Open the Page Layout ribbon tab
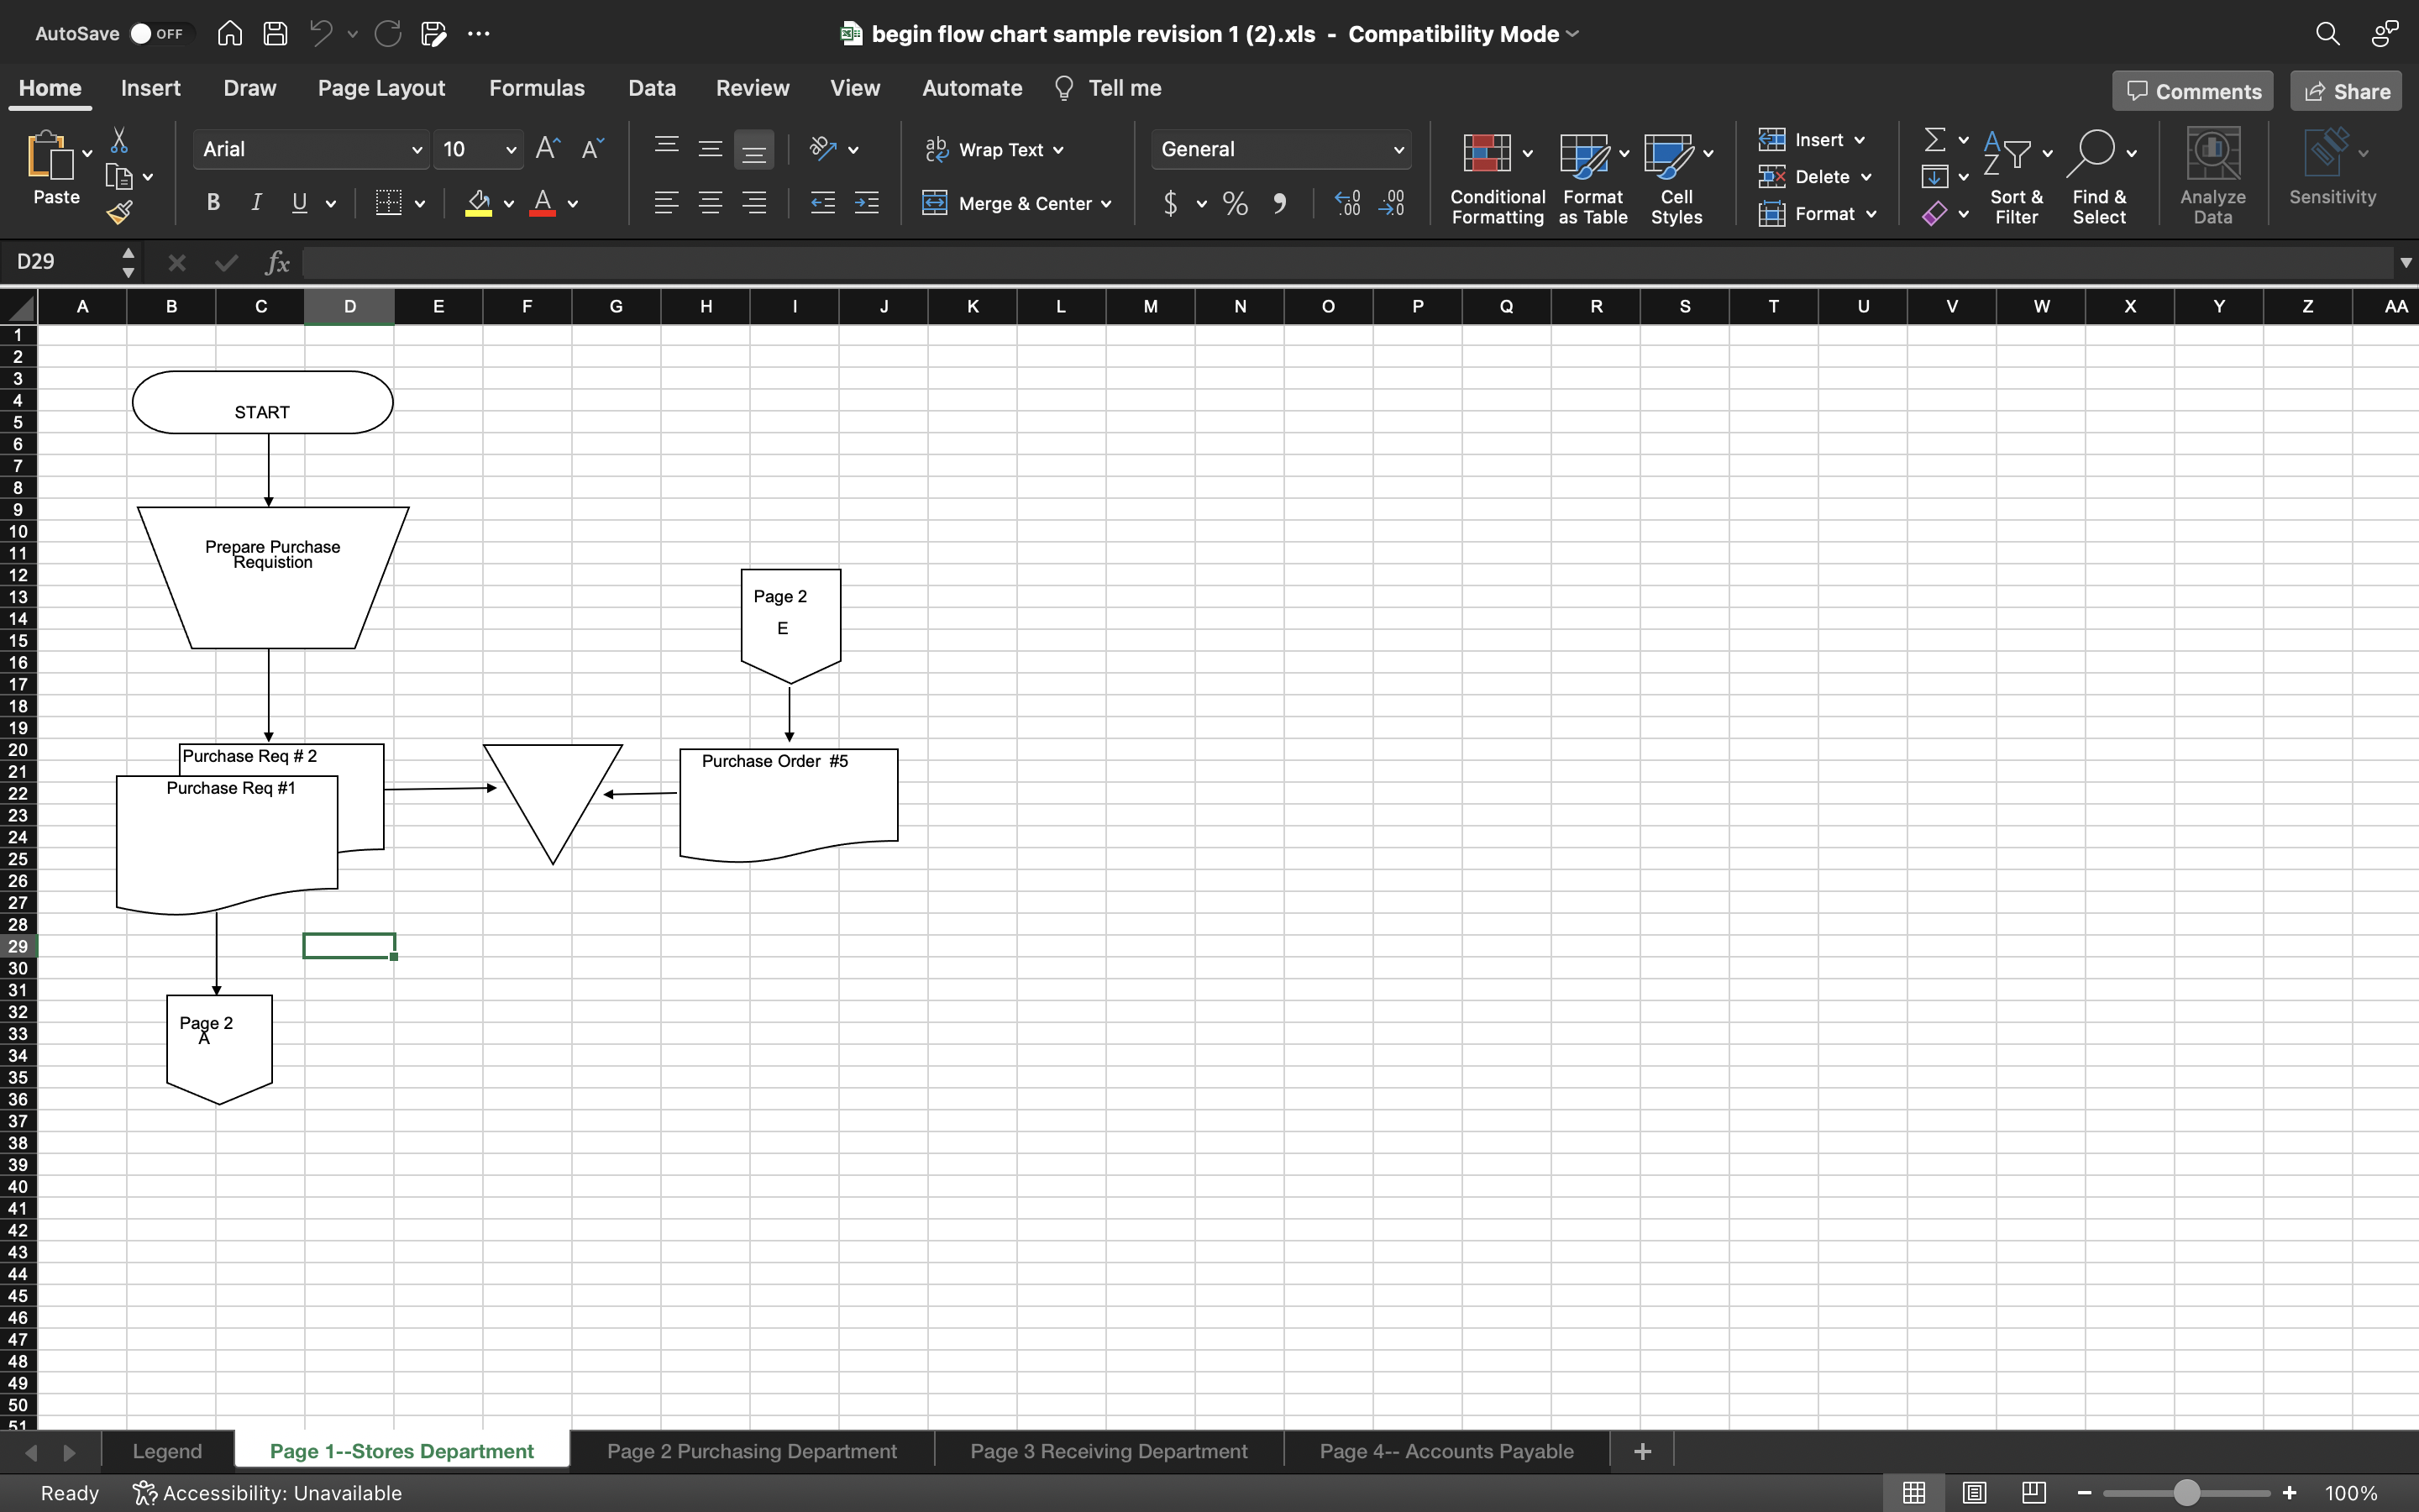This screenshot has width=2419, height=1512. pyautogui.click(x=380, y=88)
